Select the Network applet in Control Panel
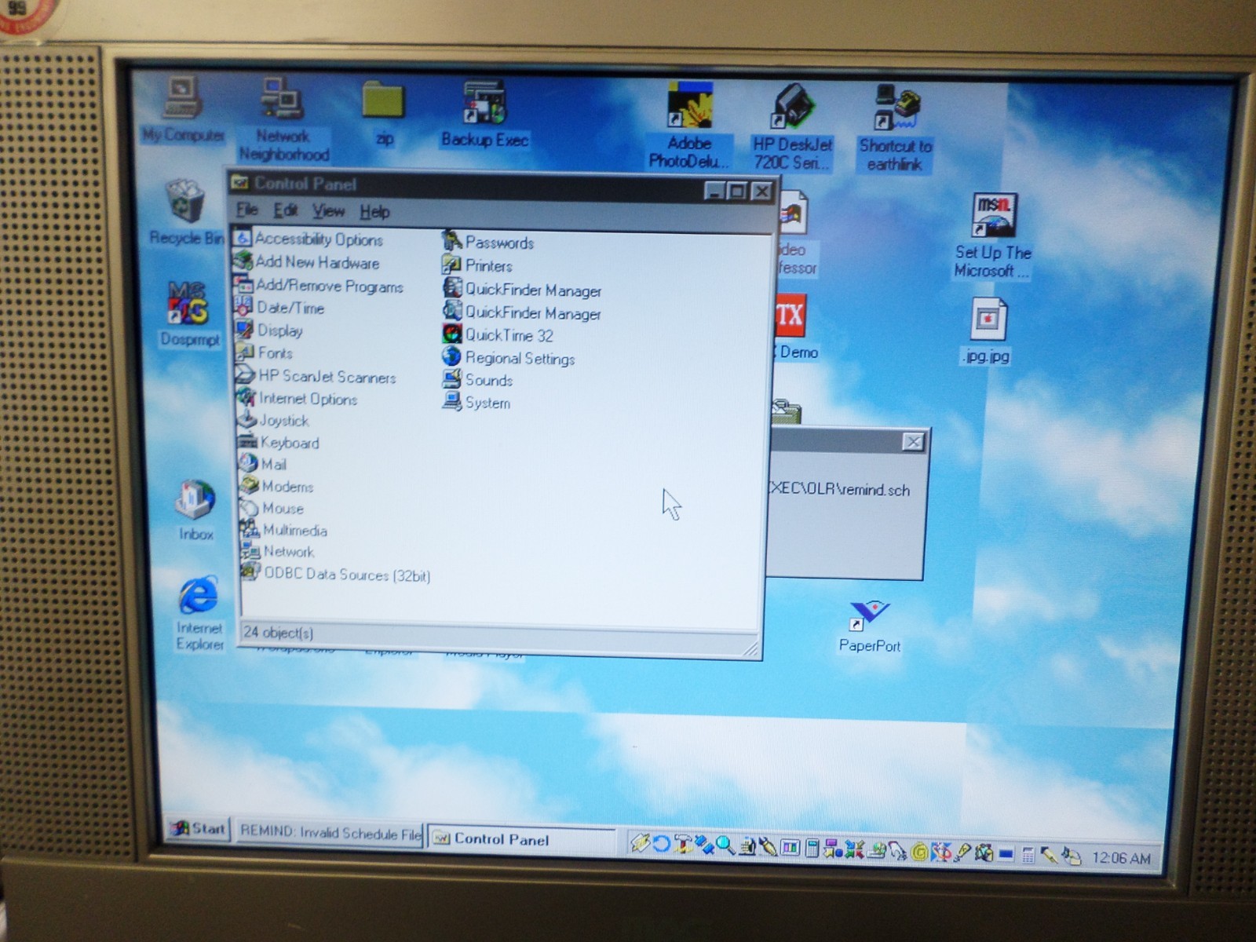This screenshot has width=1256, height=942. click(278, 551)
